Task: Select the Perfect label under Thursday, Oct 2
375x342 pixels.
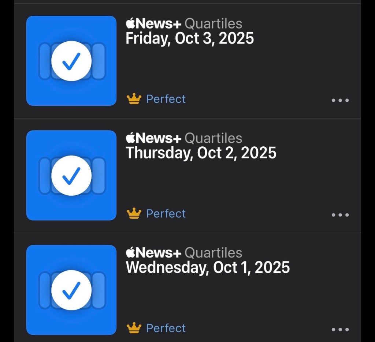Action: click(x=166, y=213)
